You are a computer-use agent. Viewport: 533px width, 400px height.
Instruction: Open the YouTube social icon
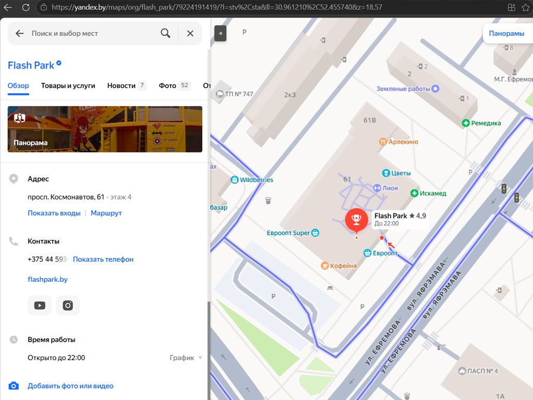click(x=40, y=305)
